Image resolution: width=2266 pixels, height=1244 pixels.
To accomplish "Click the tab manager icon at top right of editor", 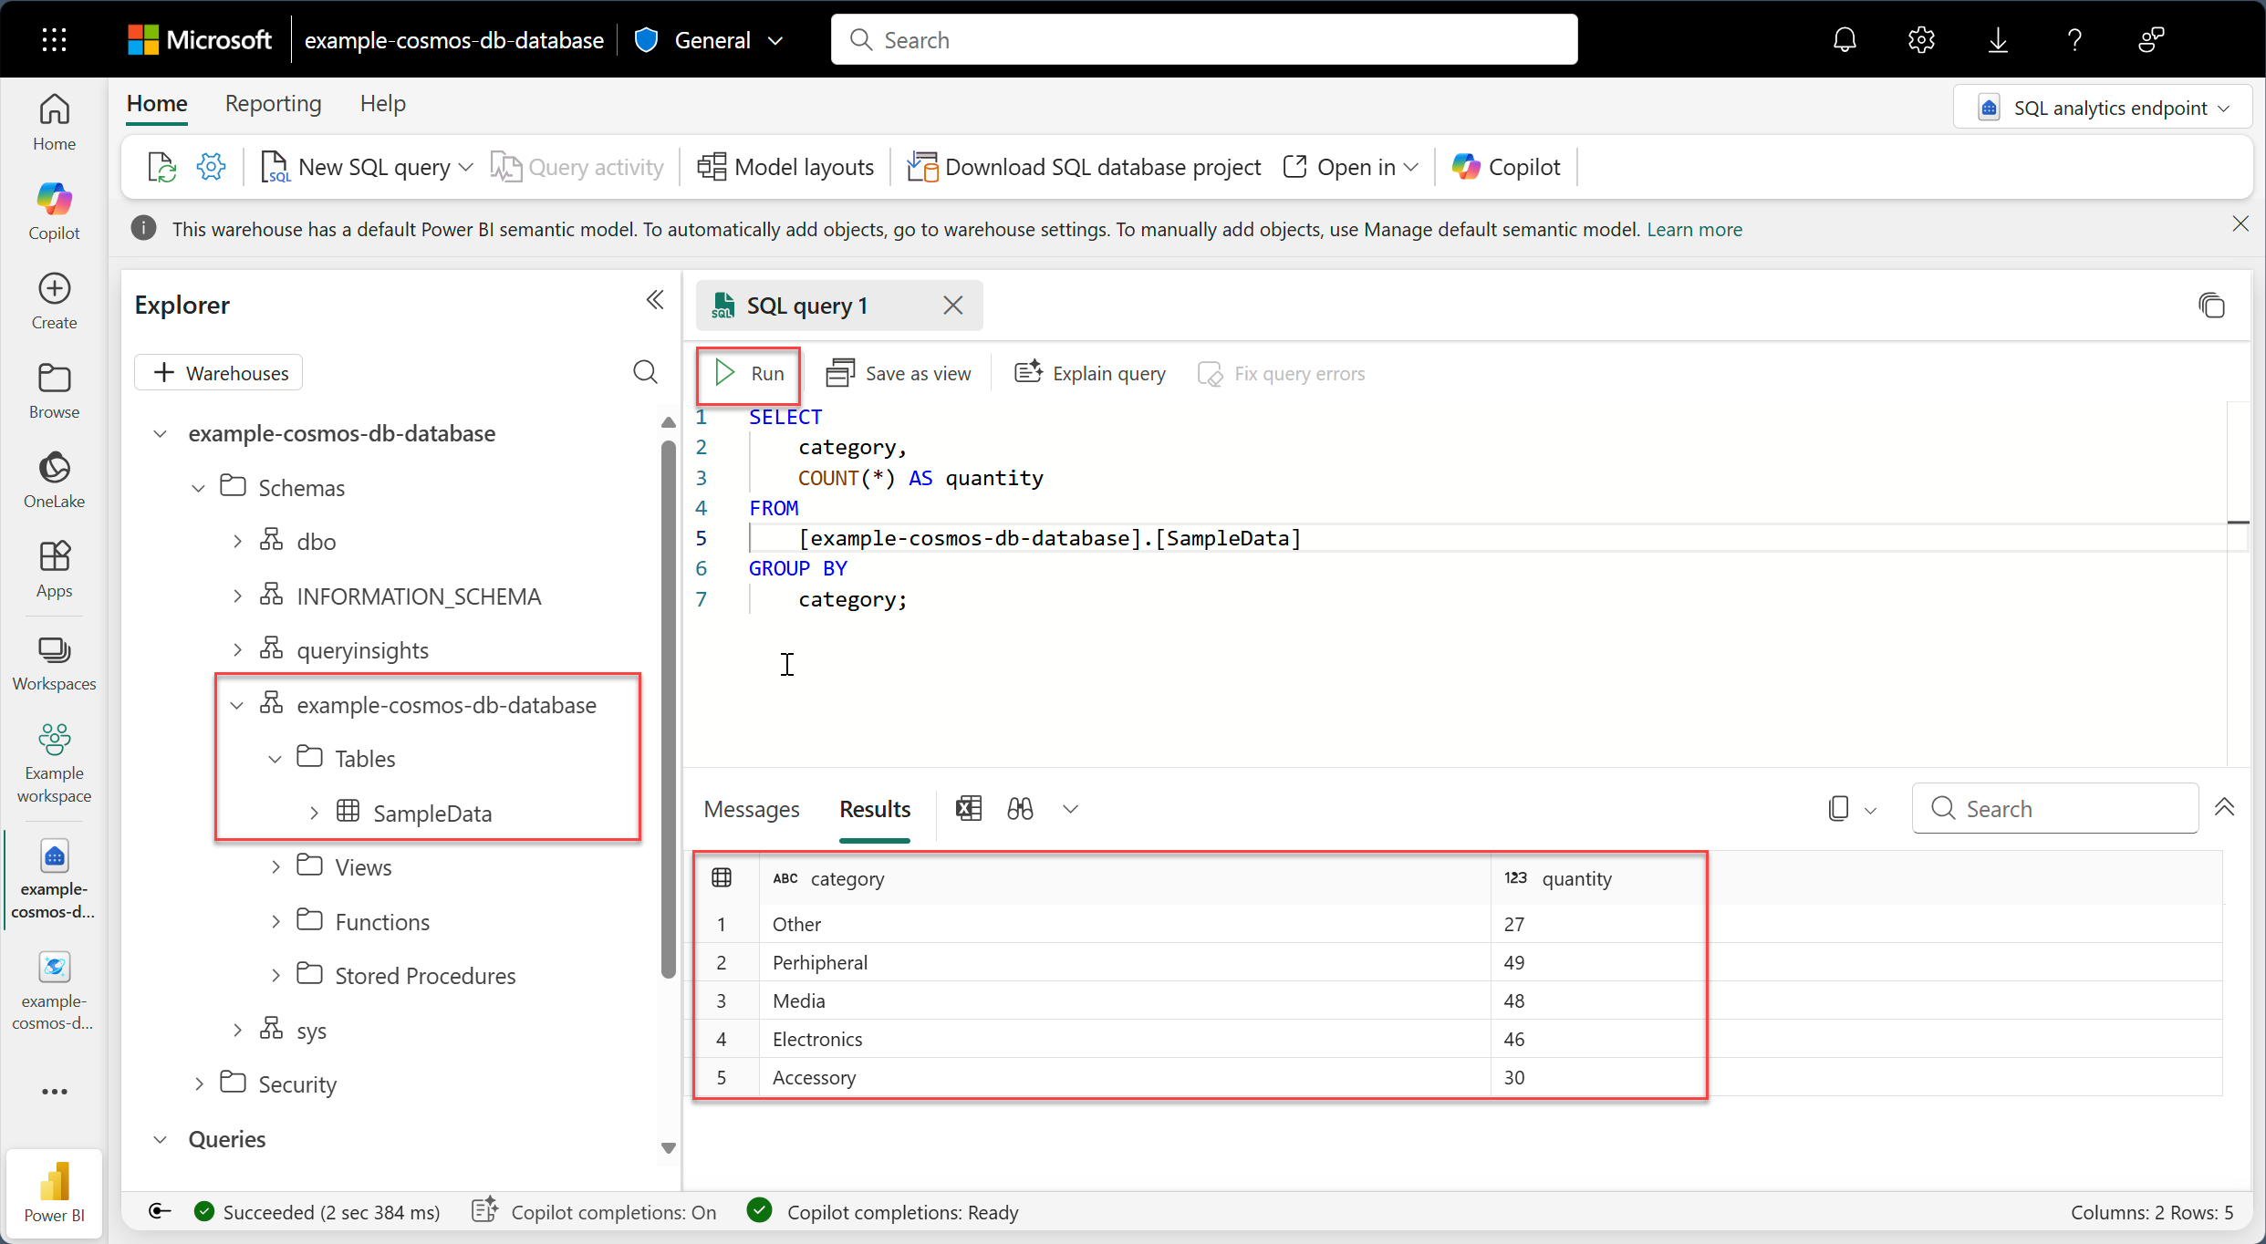I will 2211,305.
